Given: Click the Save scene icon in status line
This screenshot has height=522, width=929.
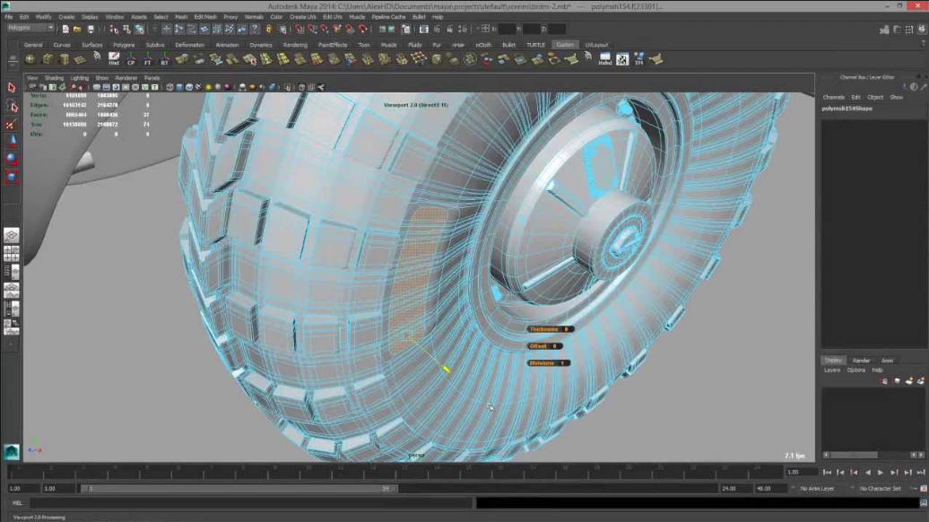Looking at the screenshot, I should [91, 29].
